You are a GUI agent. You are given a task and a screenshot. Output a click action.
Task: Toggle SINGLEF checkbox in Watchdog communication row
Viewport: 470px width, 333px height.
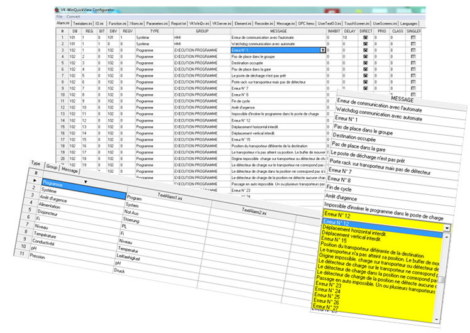coord(413,44)
